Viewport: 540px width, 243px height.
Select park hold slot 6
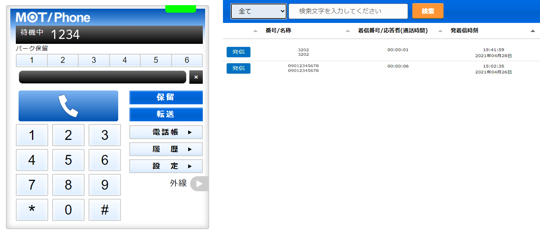(187, 60)
